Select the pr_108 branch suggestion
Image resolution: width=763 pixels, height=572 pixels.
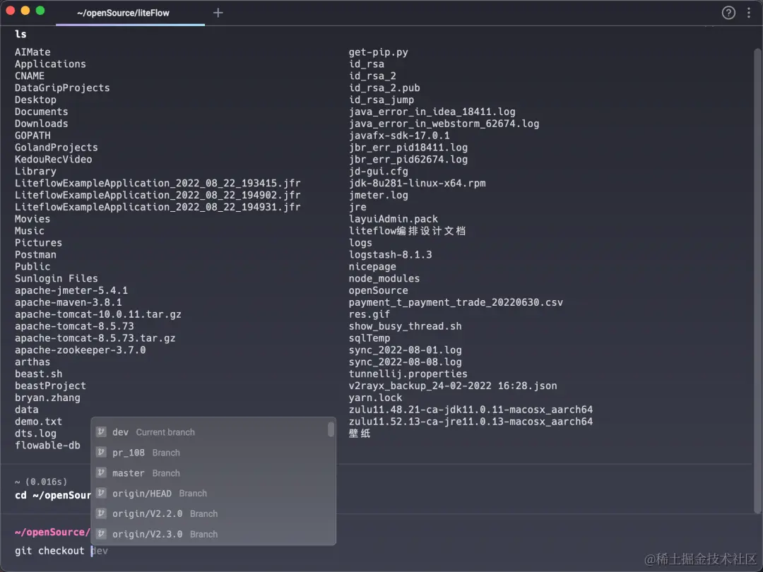pyautogui.click(x=213, y=453)
